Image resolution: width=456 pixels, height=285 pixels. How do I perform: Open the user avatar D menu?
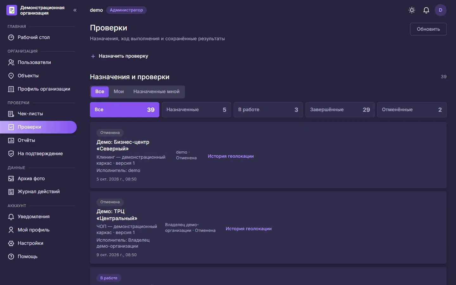tap(440, 10)
